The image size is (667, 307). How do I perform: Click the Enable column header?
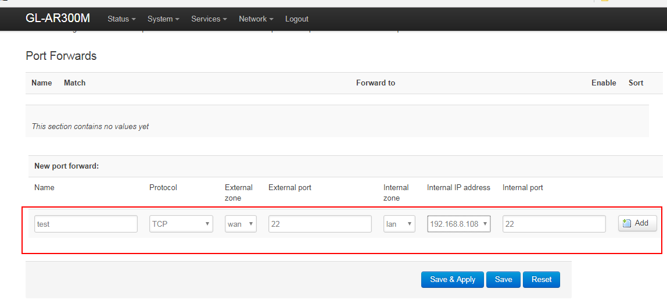(604, 83)
